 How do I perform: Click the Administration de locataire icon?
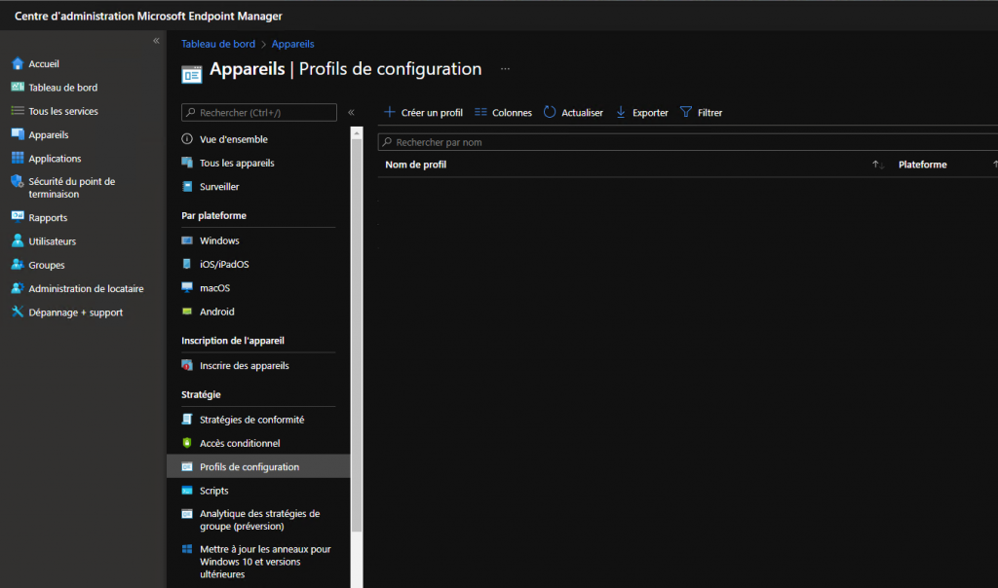18,288
